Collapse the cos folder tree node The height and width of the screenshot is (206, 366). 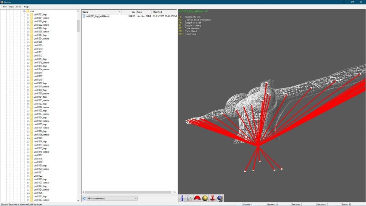(24, 11)
